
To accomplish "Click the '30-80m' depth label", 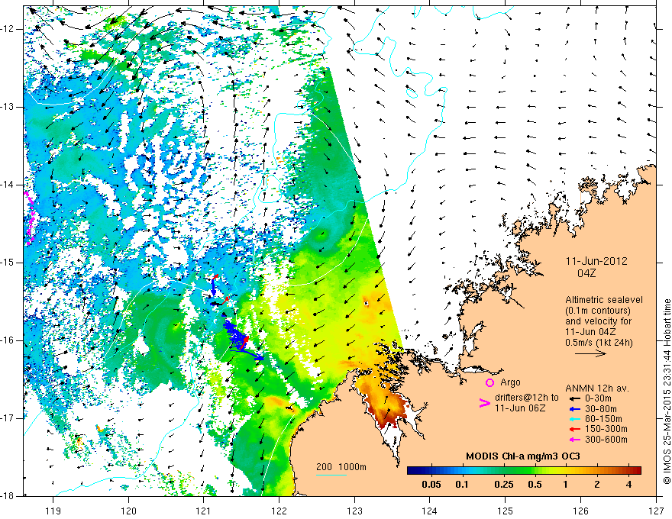I will coord(601,409).
